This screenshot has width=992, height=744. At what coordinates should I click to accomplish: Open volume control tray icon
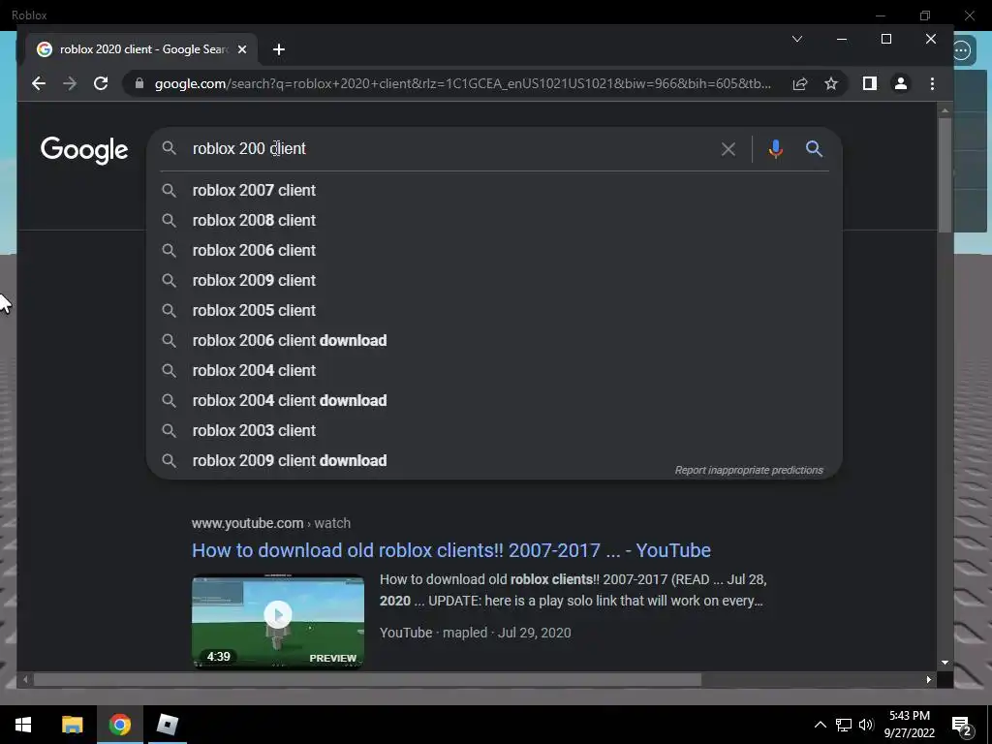[866, 725]
